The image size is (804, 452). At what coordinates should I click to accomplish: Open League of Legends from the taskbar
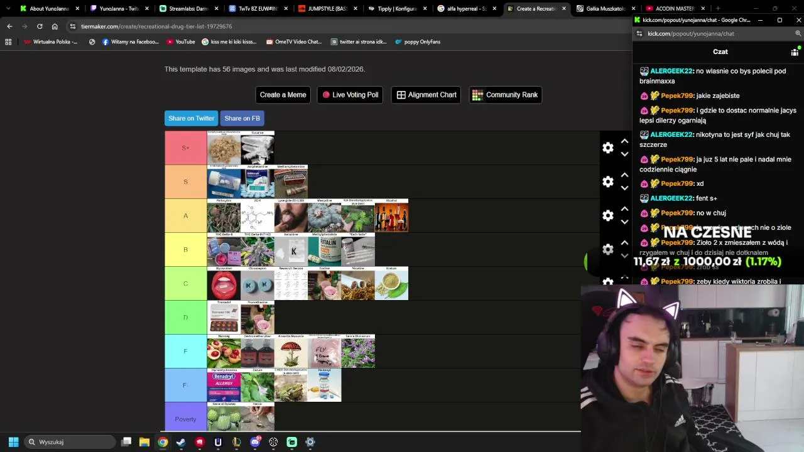pyautogui.click(x=236, y=442)
